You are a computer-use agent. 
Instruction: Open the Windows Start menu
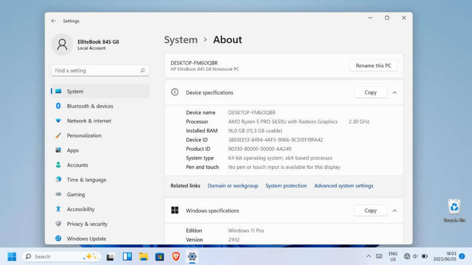click(12, 257)
